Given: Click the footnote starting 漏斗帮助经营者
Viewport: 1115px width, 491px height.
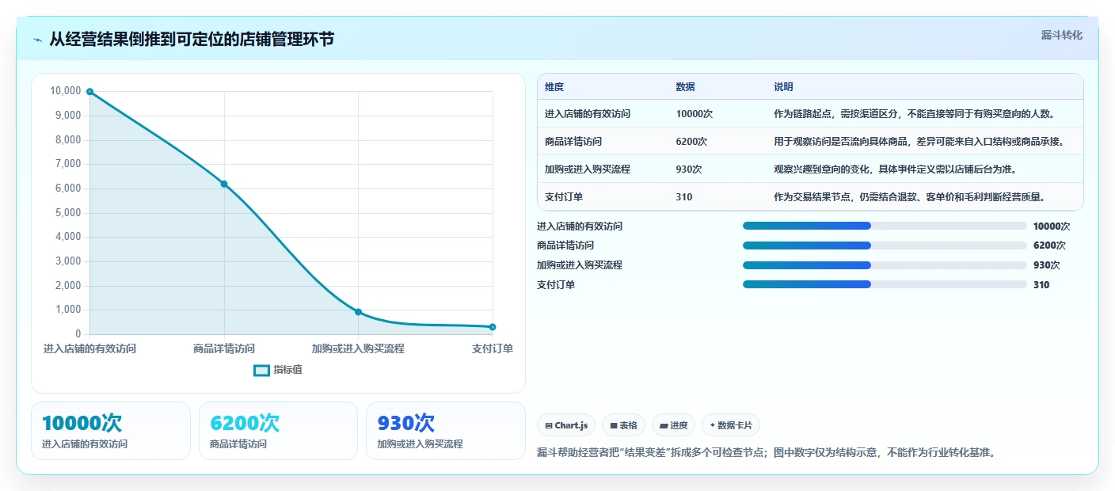Looking at the screenshot, I should 766,453.
